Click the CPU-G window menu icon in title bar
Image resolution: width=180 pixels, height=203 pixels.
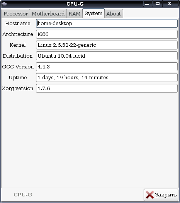click(x=4, y=4)
